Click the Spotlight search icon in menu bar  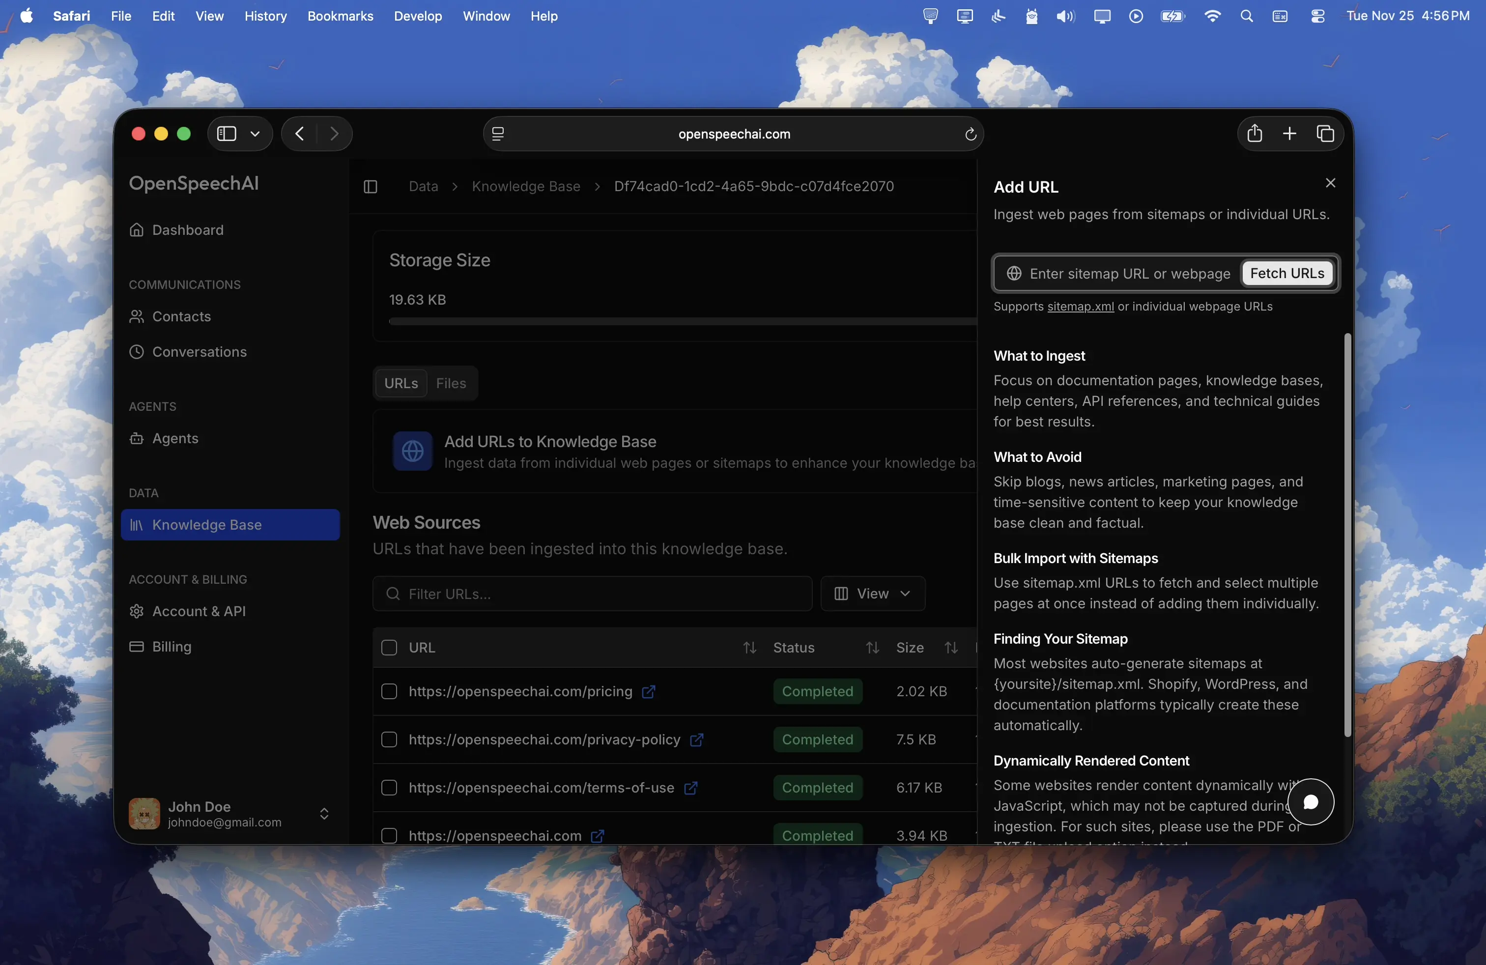1246,16
